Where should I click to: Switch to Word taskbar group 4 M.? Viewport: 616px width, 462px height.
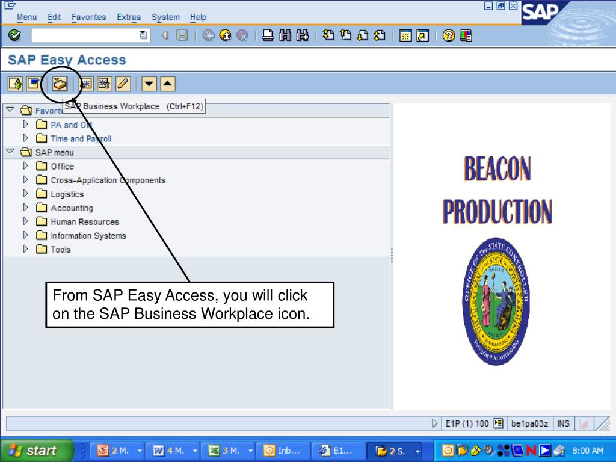coord(174,450)
